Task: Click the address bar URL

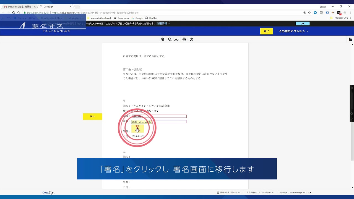Action: pos(95,13)
